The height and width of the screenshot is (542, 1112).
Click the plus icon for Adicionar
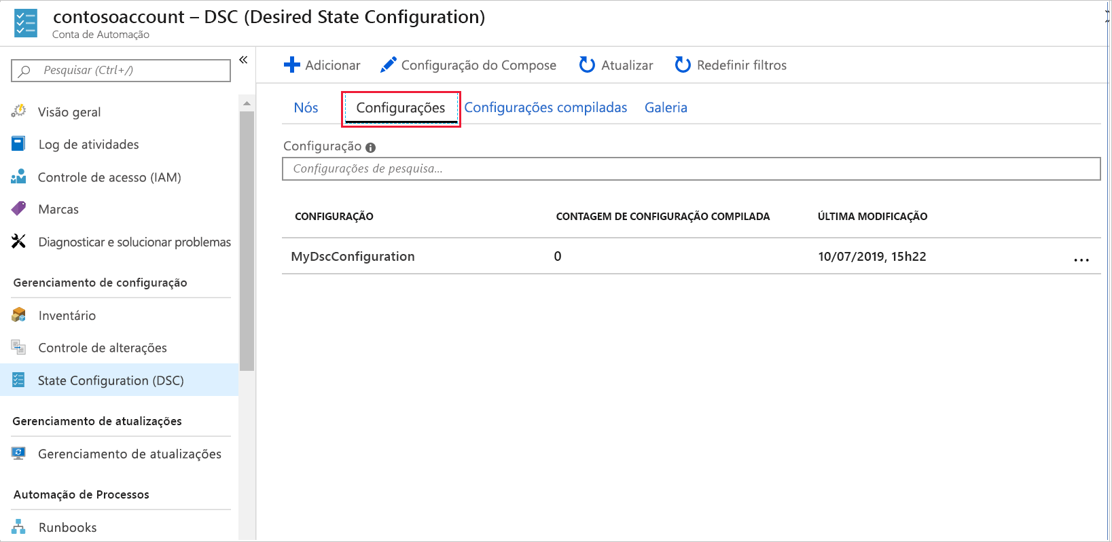292,65
